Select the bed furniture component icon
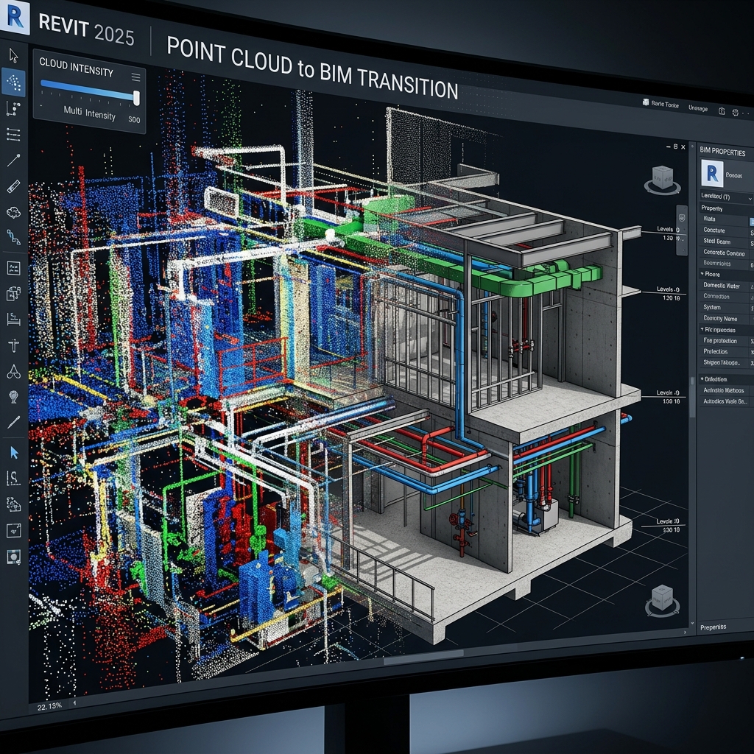The width and height of the screenshot is (754, 754). pyautogui.click(x=13, y=320)
